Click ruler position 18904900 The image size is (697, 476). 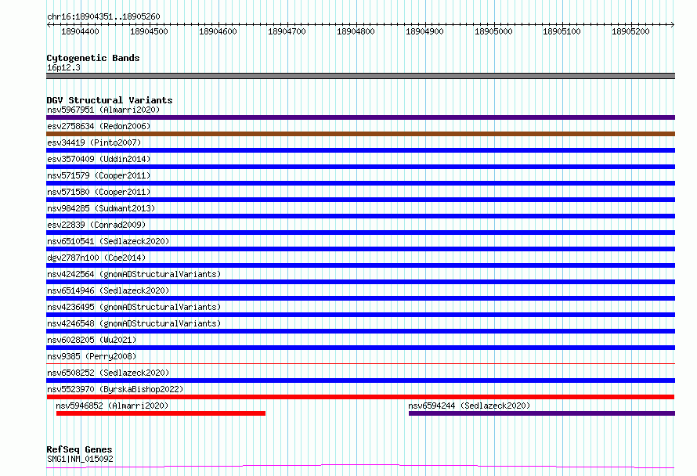click(424, 31)
